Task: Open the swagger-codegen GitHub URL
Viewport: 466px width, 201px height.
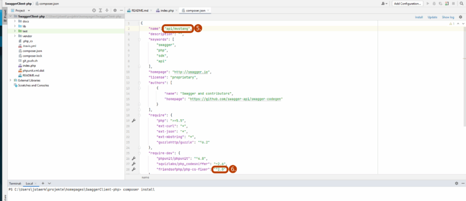Action: 235,99
